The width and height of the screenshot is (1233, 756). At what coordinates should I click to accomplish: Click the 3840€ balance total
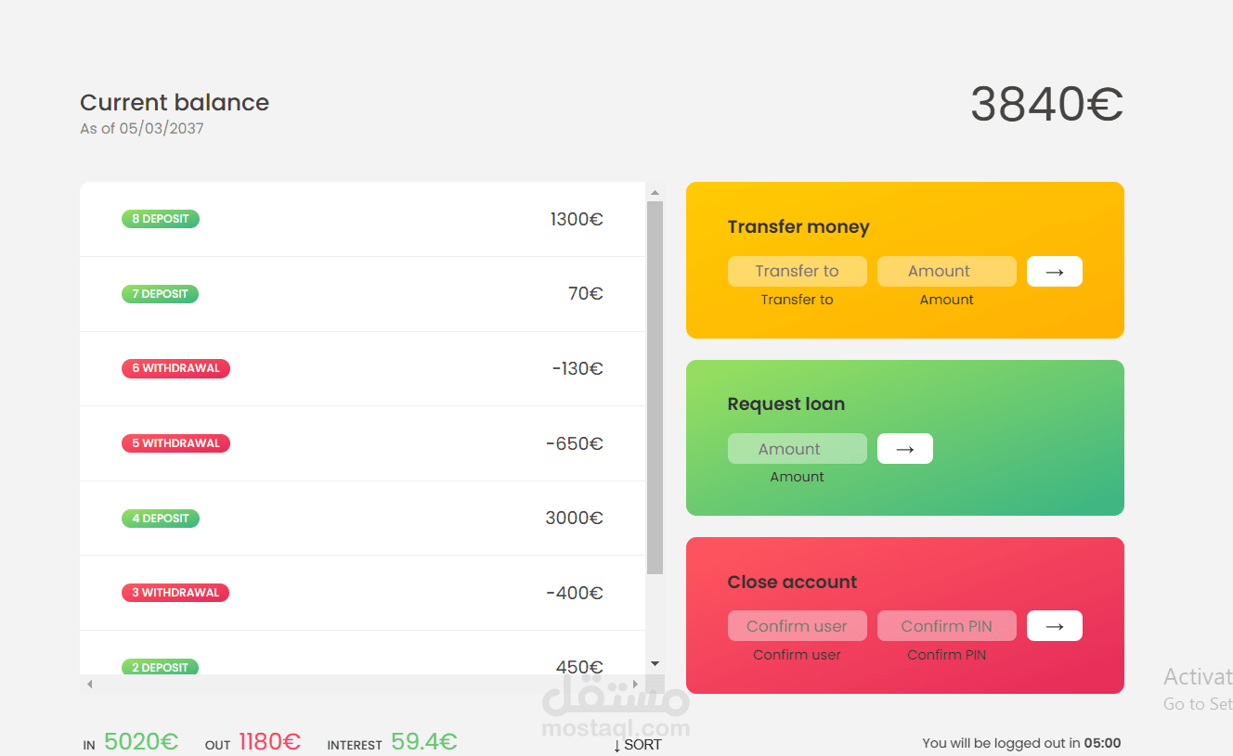pos(1047,104)
